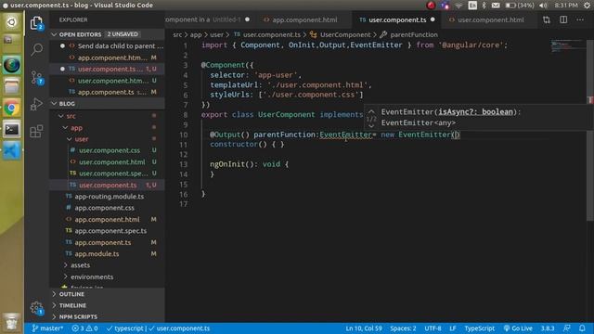Screen dimensions: 594x334
Task: Click parentFunction in the breadcrumb
Action: (414, 35)
